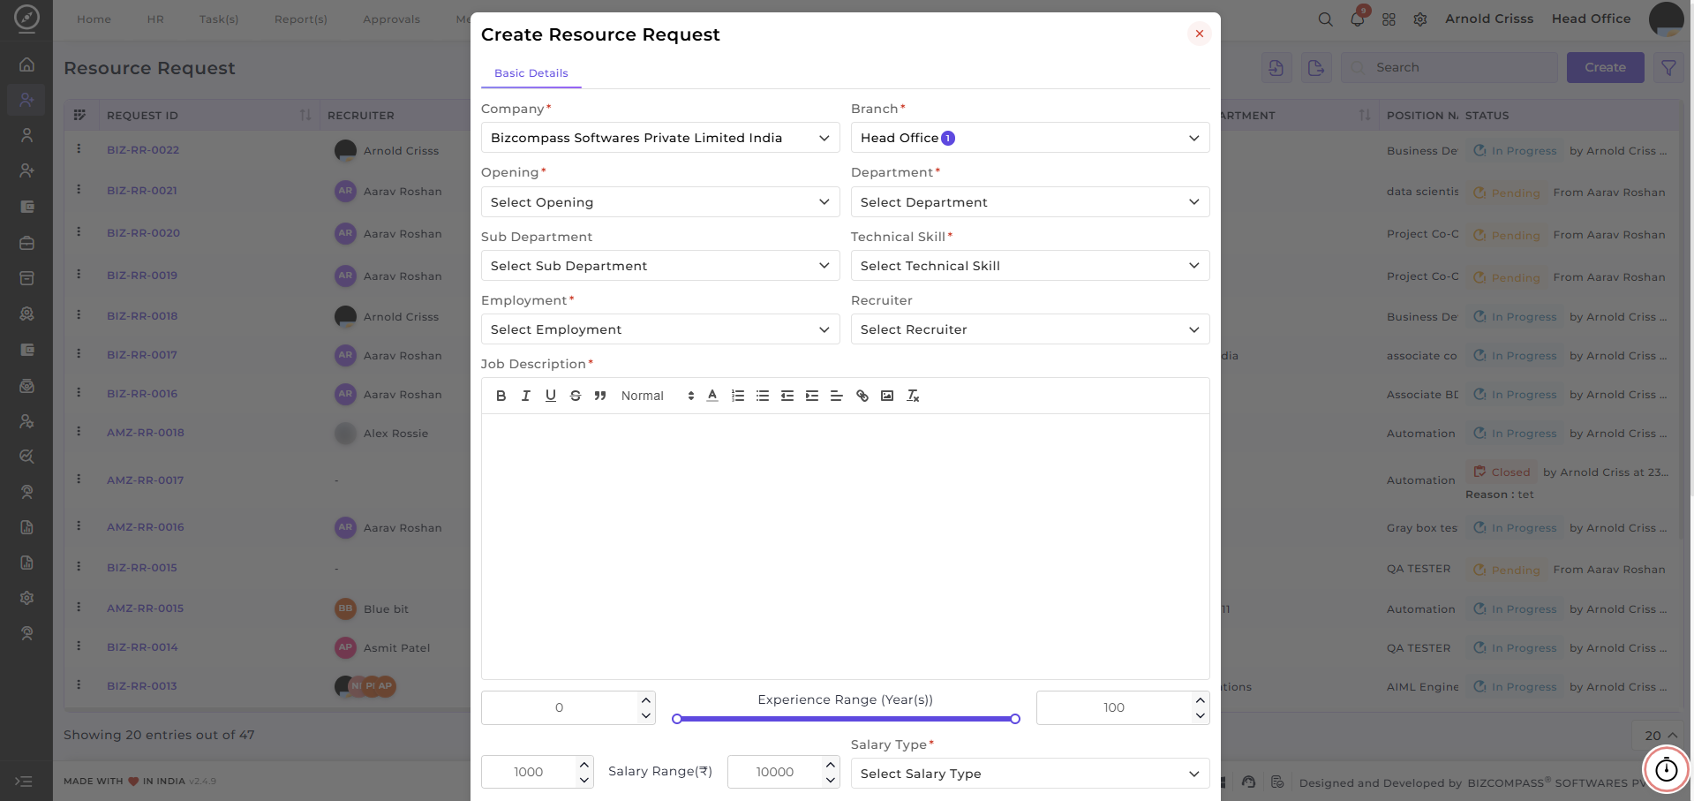Click inside the job description text area
Viewport: 1694px width, 801px height.
click(845, 546)
